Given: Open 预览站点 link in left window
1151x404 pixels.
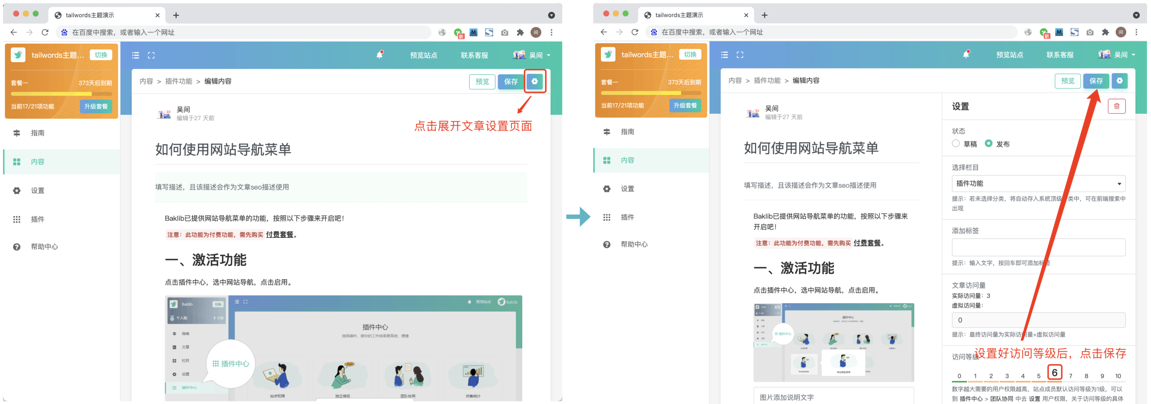Looking at the screenshot, I should pos(424,55).
